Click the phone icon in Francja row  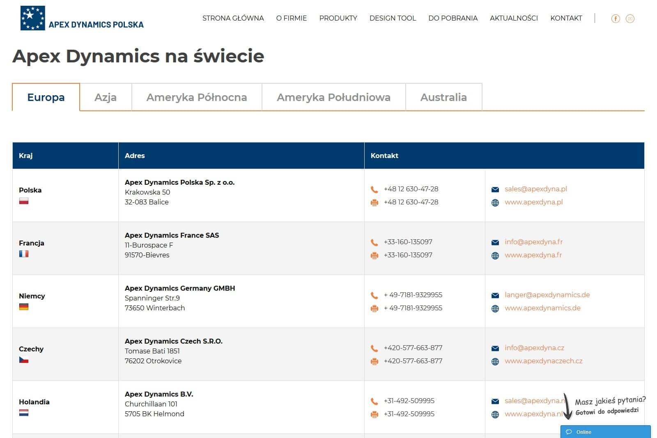(374, 243)
